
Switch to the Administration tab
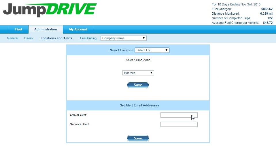tap(46, 29)
